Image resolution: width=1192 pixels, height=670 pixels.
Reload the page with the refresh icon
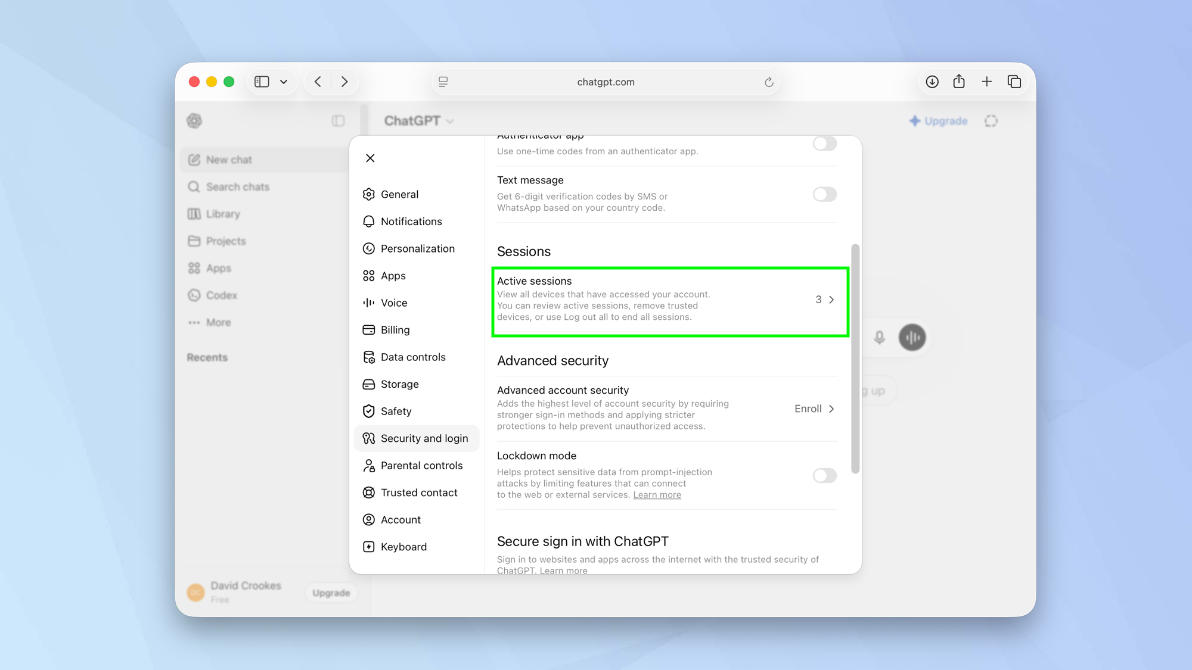click(768, 82)
